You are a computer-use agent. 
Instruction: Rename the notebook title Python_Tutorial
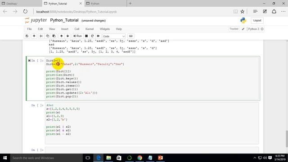(x=64, y=20)
